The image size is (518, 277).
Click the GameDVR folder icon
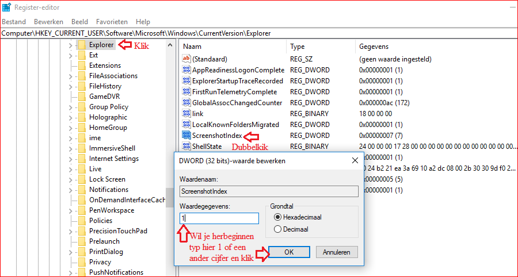[82, 97]
